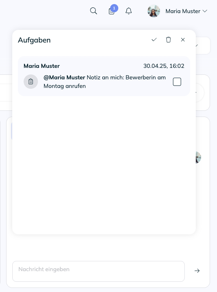Click the task timestamp 30.04.25, 16:02

tap(164, 66)
